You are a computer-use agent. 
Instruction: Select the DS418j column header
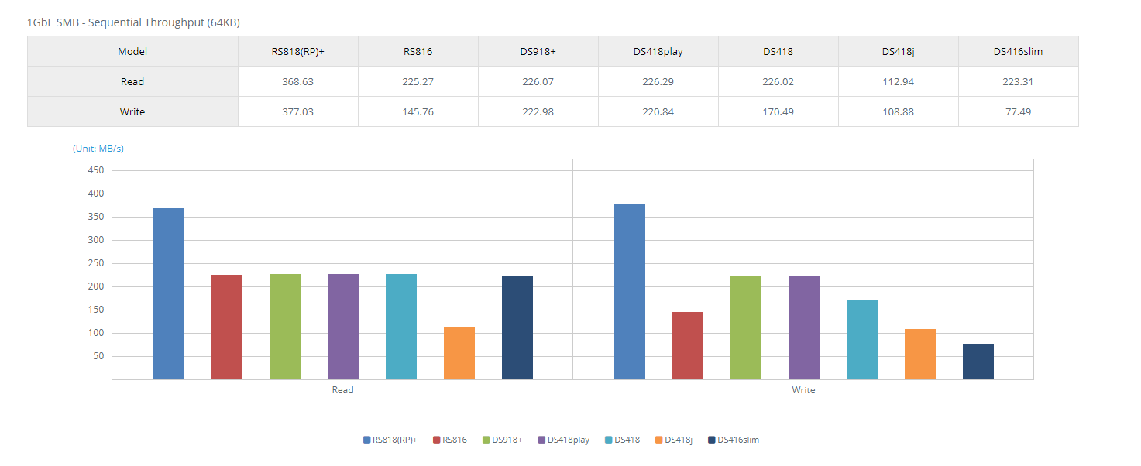pos(899,52)
